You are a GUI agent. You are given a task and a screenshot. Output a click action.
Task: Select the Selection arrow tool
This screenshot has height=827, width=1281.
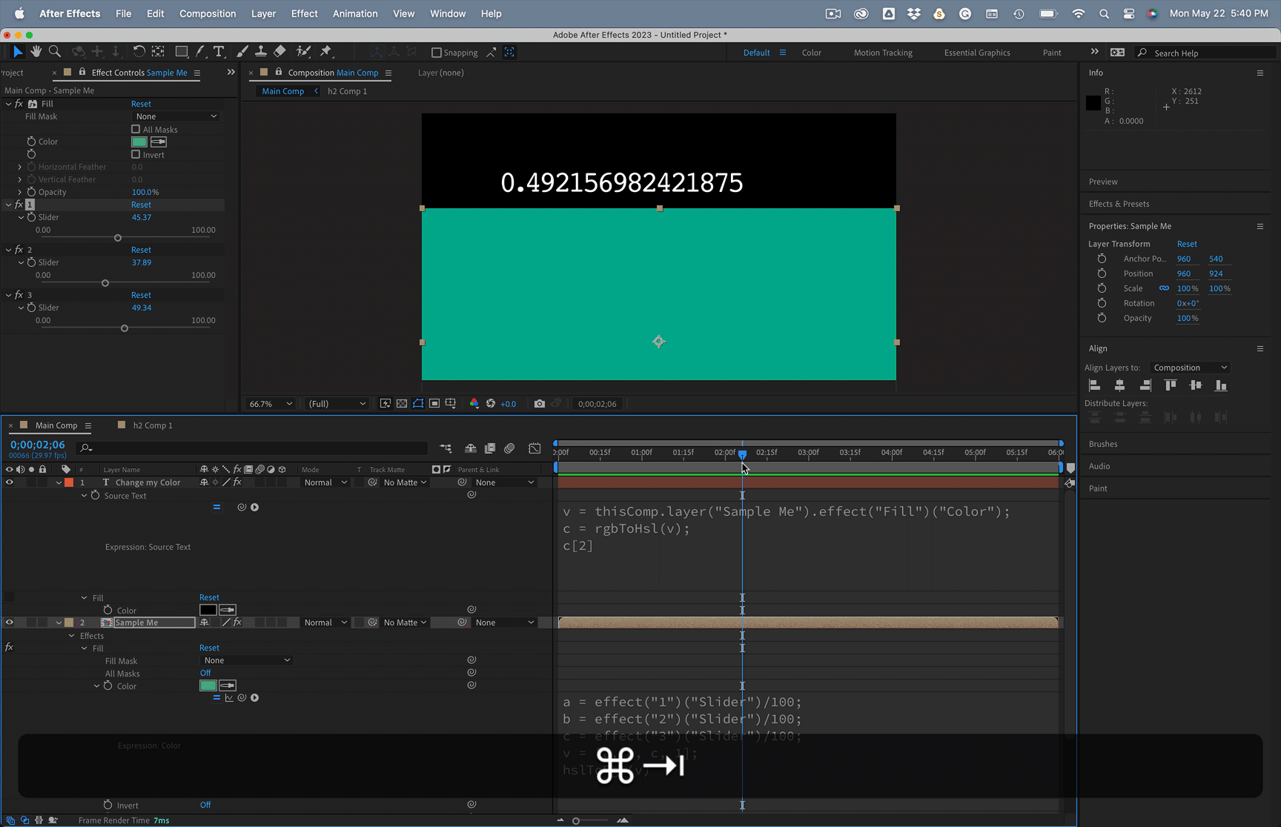[18, 52]
